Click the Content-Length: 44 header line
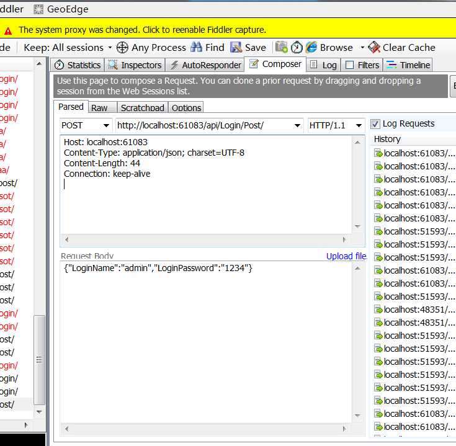 pos(102,163)
